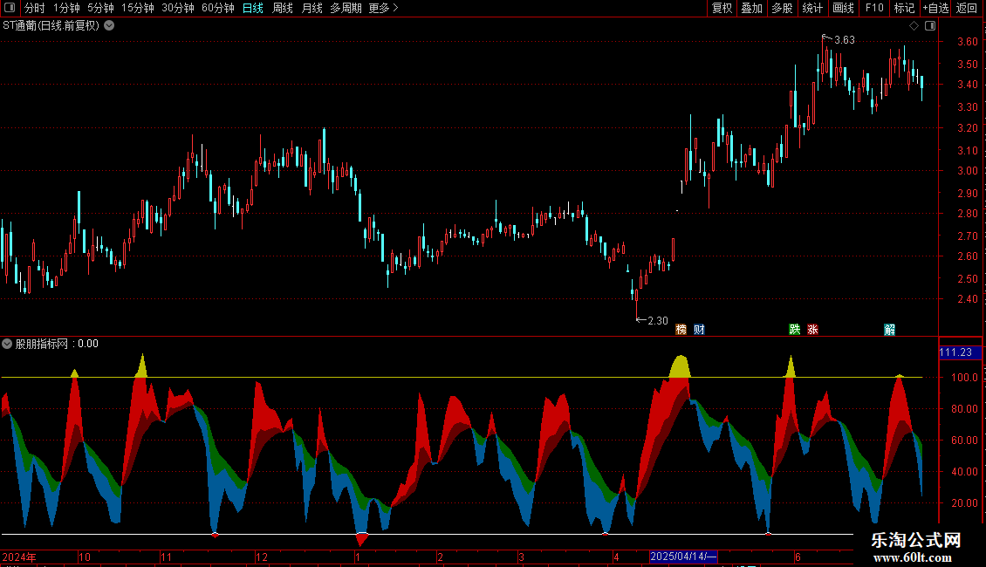Viewport: 986px width, 567px height.
Task: Click the 2025/04/14 date marker
Action: click(683, 557)
